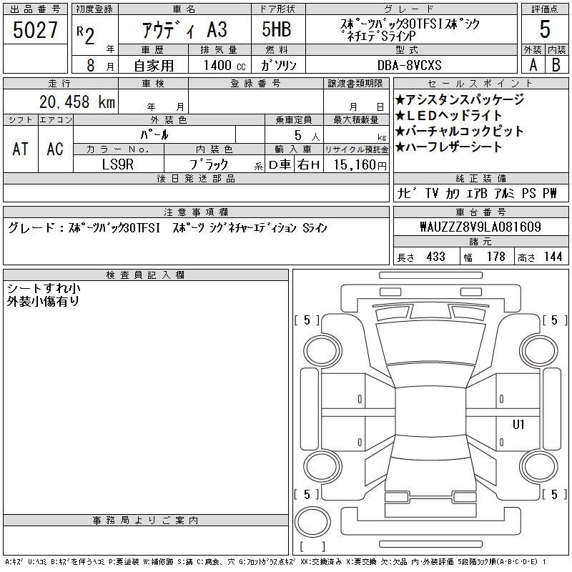The image size is (572, 572).
Task: Click interior color ブラック
Action: coord(209,164)
